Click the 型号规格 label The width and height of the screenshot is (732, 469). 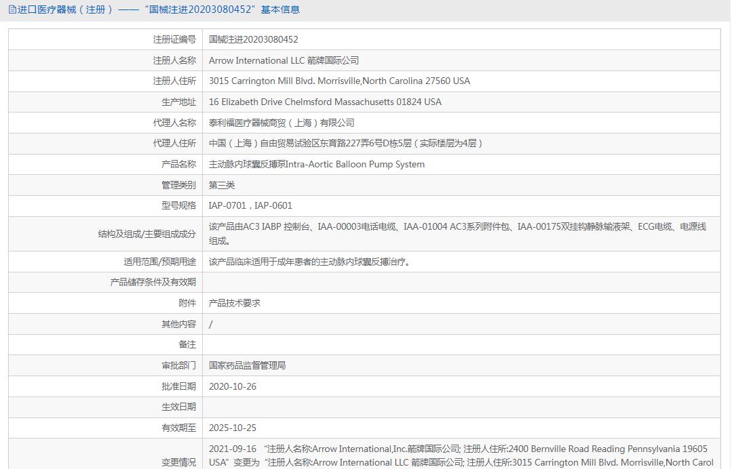coord(178,206)
